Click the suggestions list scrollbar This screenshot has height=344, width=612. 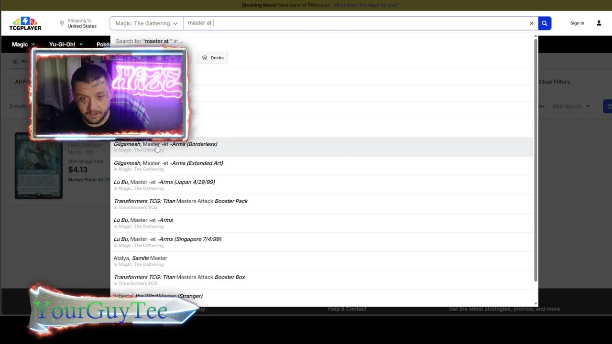tap(535, 161)
